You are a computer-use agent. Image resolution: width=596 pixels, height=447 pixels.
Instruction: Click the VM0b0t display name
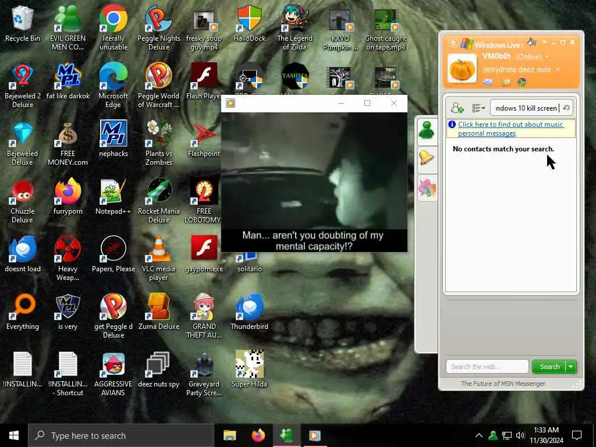click(496, 56)
